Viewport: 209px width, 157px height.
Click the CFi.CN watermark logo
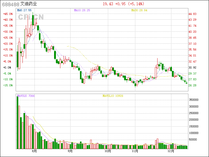pyautogui.click(x=31, y=17)
